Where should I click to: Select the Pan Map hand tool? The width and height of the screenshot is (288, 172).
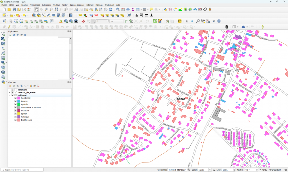[37, 10]
